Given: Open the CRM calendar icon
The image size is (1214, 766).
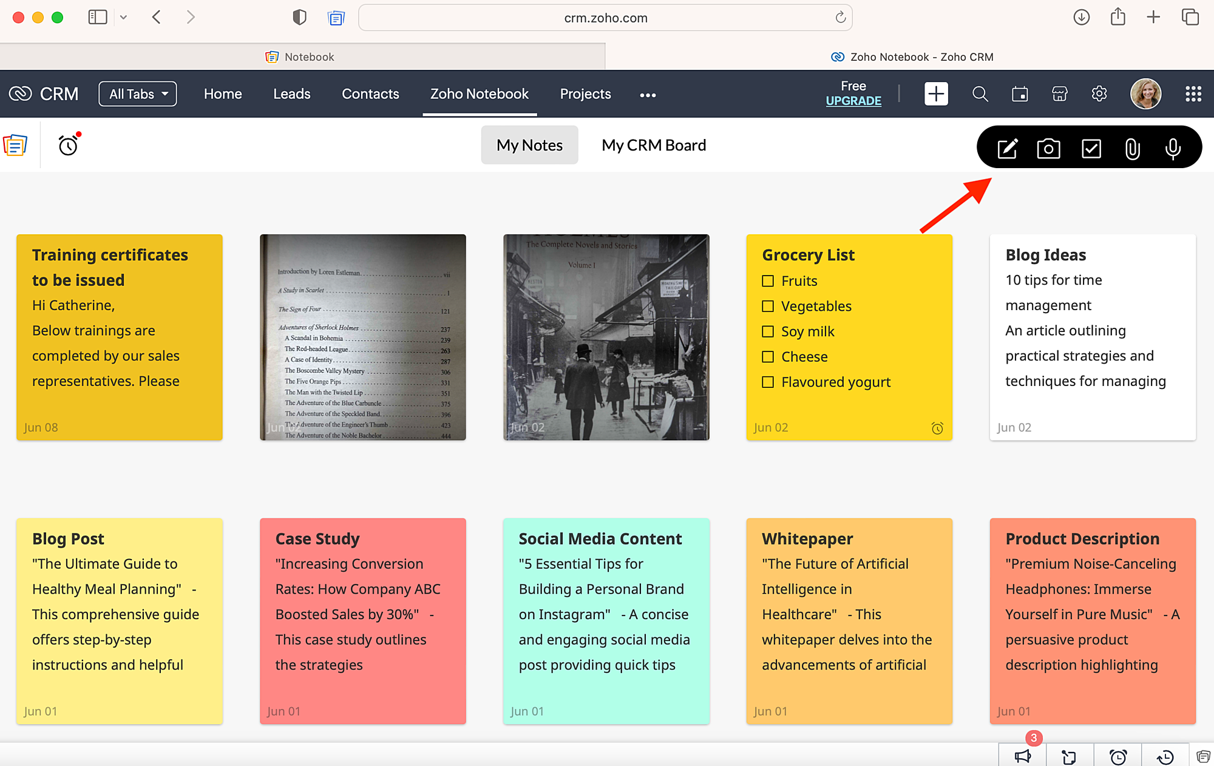Looking at the screenshot, I should [x=1020, y=94].
